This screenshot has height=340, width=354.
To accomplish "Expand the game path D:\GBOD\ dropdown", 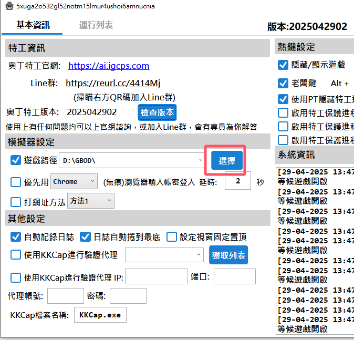I will [201, 160].
